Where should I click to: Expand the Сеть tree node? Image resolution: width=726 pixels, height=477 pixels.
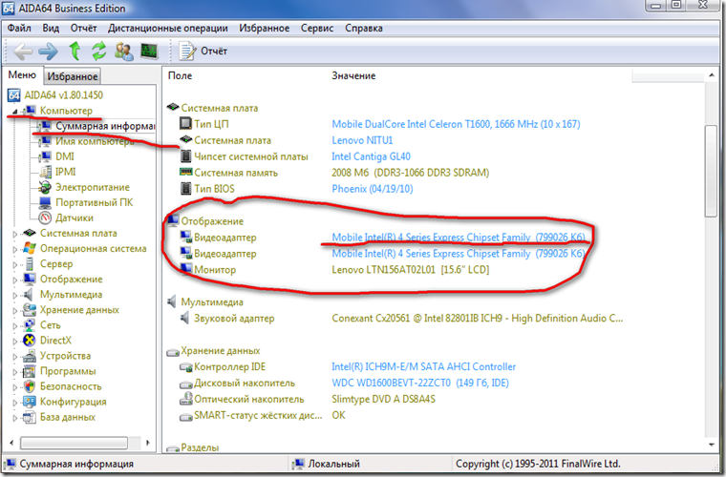point(15,326)
